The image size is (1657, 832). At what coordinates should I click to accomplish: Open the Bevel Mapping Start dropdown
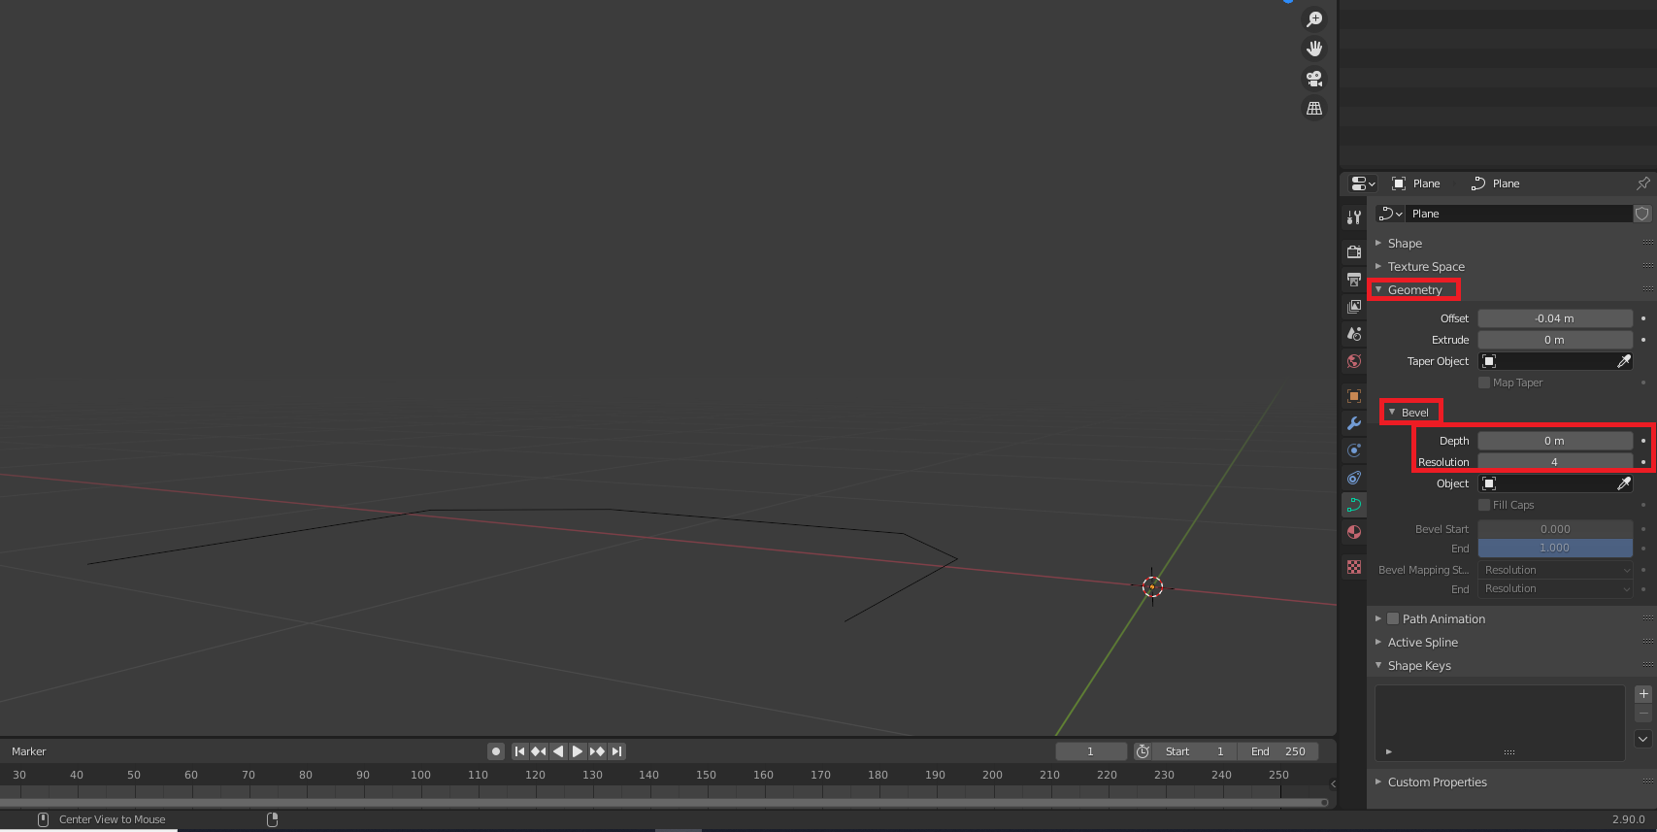tap(1555, 570)
